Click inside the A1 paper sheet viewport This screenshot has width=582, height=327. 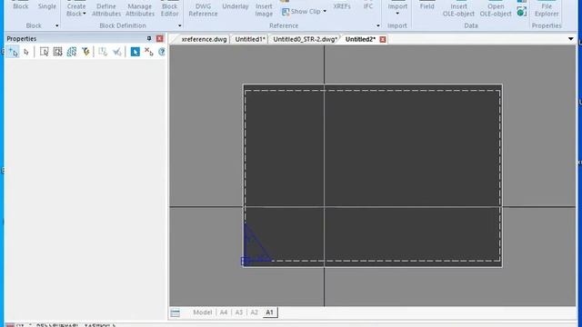pyautogui.click(x=373, y=175)
